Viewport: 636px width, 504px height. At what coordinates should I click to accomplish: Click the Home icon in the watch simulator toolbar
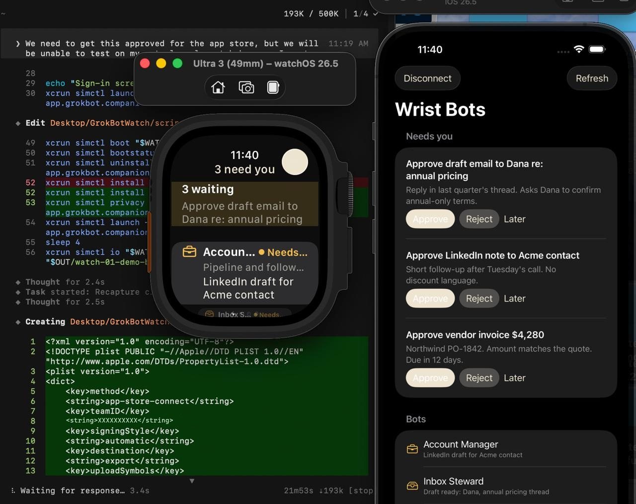tap(218, 87)
